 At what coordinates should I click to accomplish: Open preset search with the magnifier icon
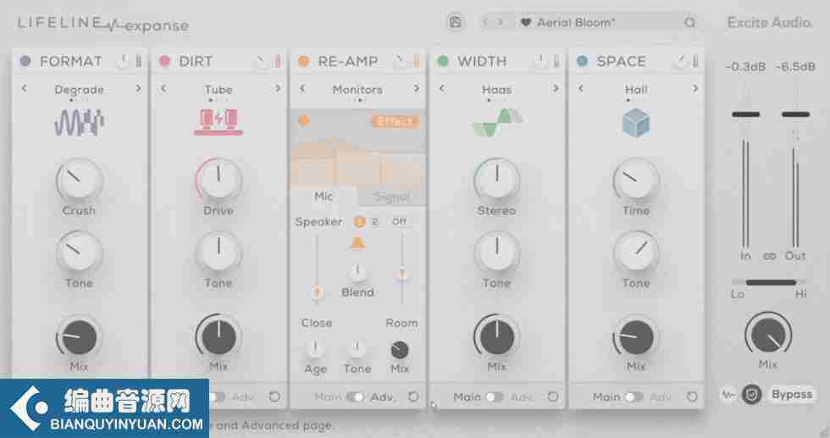[x=689, y=23]
